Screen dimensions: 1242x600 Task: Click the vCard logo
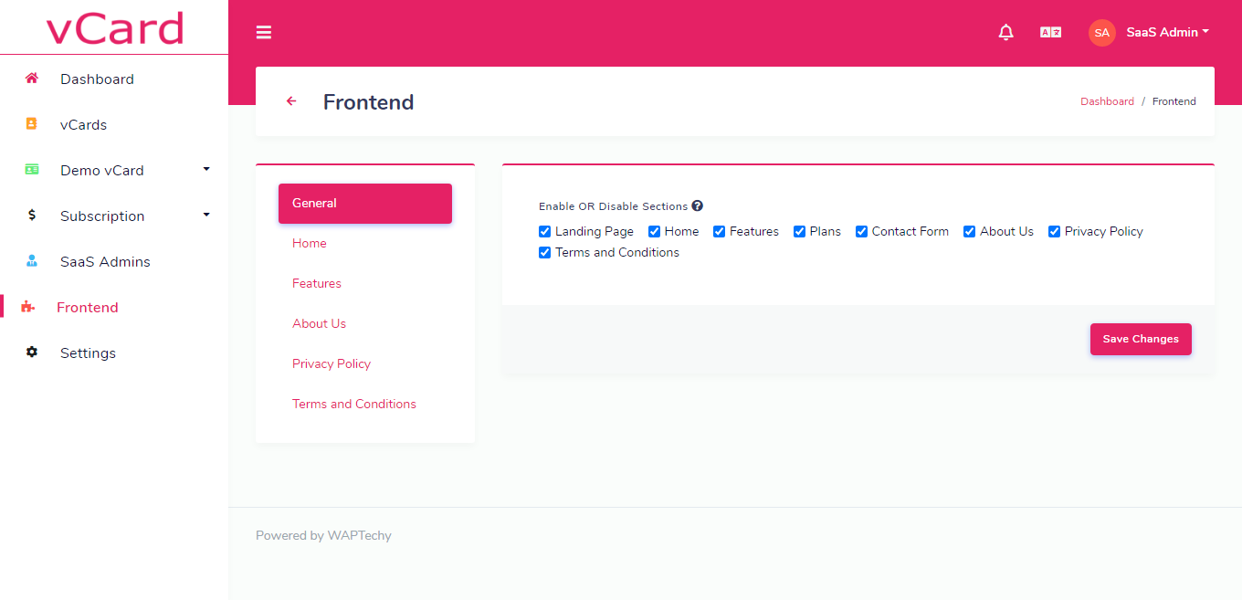114,27
